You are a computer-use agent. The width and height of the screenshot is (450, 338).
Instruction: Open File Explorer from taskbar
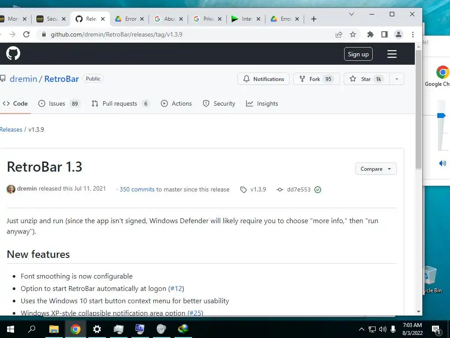[54, 329]
